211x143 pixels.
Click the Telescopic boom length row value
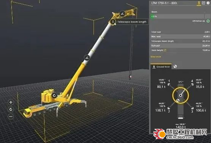pyautogui.click(x=206, y=41)
